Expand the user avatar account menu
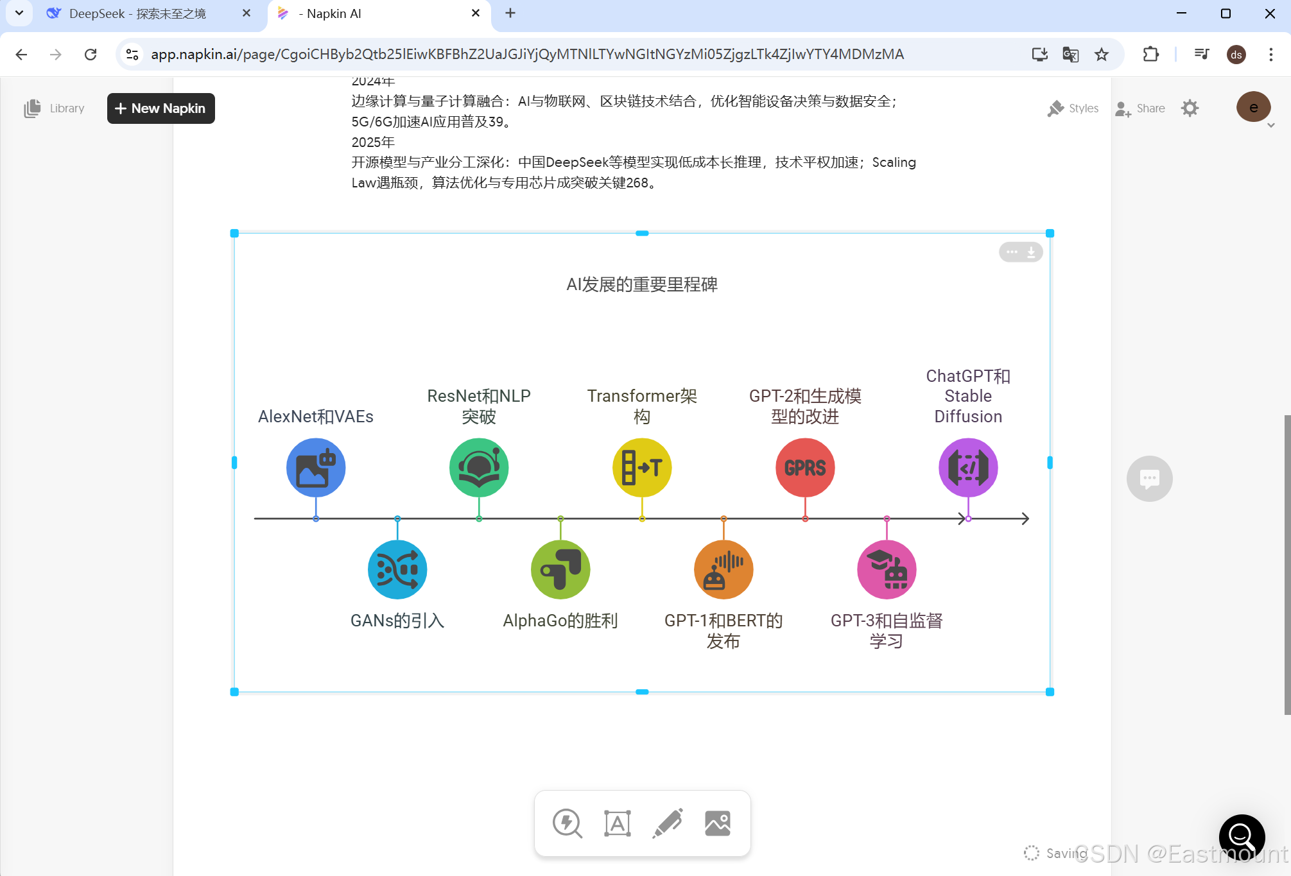Viewport: 1291px width, 876px height. [1254, 108]
